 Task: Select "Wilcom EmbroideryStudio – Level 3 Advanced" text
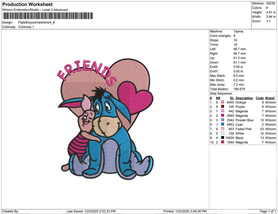coord(35,10)
